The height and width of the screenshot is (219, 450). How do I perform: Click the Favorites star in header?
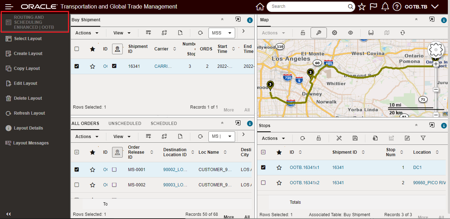pyautogui.click(x=362, y=6)
